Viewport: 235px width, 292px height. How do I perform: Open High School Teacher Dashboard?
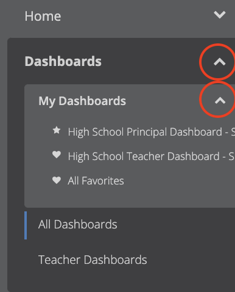(152, 156)
